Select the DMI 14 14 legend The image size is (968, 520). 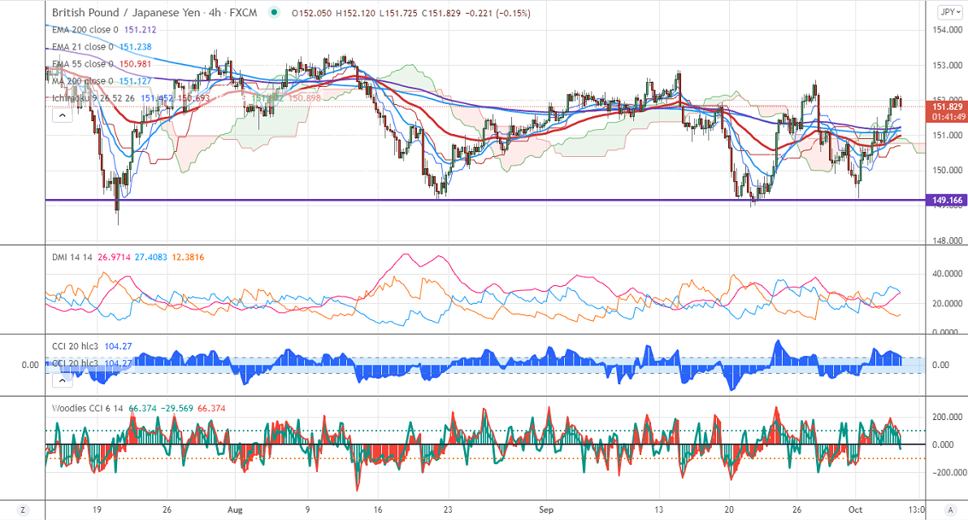point(72,258)
